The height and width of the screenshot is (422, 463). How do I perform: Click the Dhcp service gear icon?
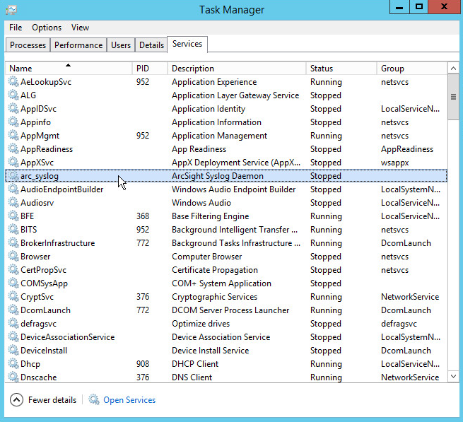(x=13, y=364)
